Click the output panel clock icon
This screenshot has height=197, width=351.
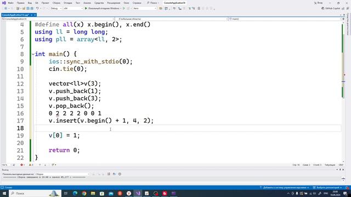click(120, 174)
